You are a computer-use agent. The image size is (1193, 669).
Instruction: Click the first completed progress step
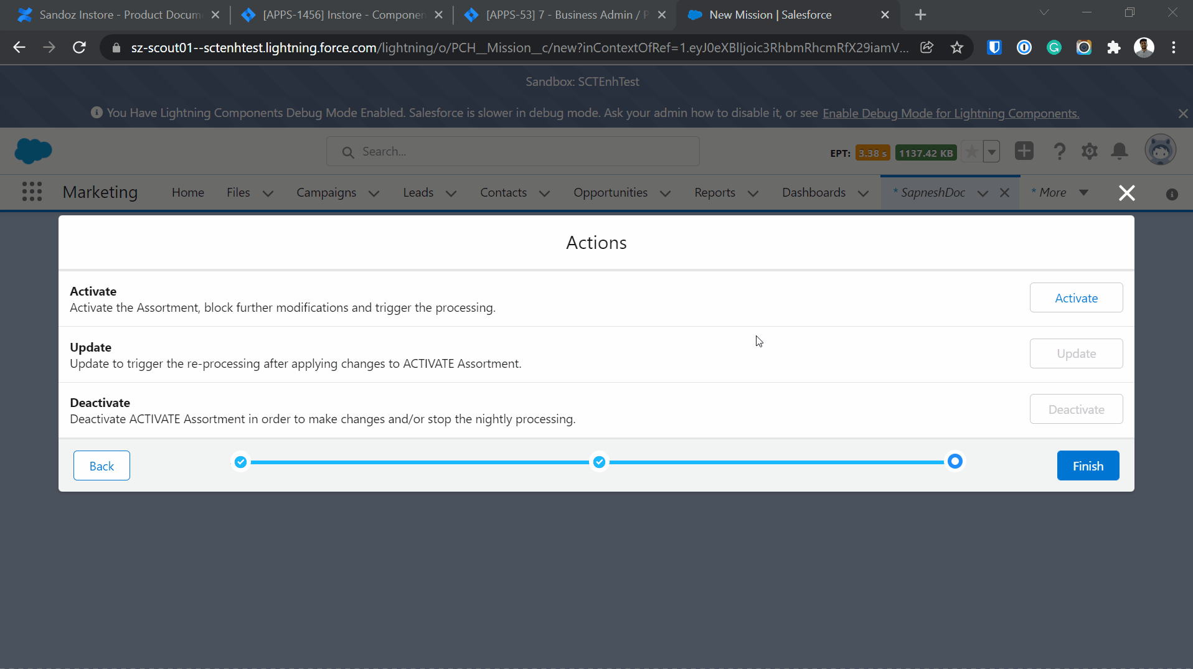click(240, 462)
